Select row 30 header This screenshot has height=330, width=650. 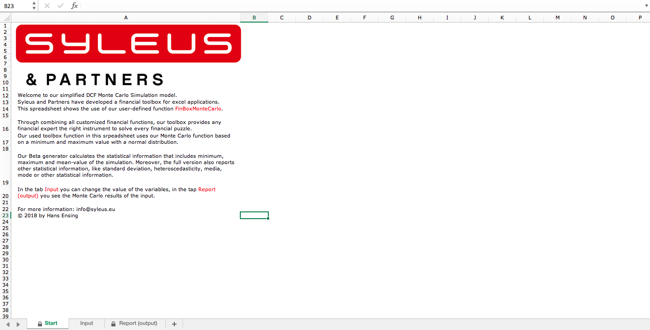5,260
